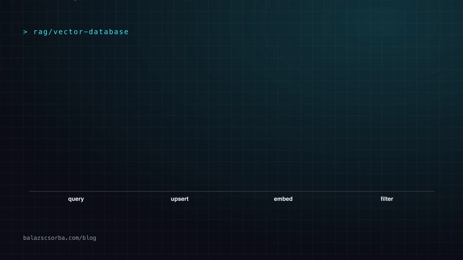Select the embed label

[283, 199]
